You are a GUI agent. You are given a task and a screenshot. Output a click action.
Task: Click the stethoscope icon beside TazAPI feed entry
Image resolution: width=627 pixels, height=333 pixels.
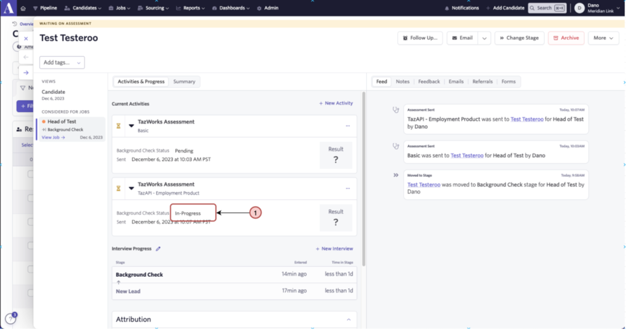tap(395, 109)
